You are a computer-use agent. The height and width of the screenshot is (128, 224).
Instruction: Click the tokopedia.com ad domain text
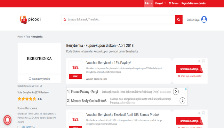click(x=127, y=103)
